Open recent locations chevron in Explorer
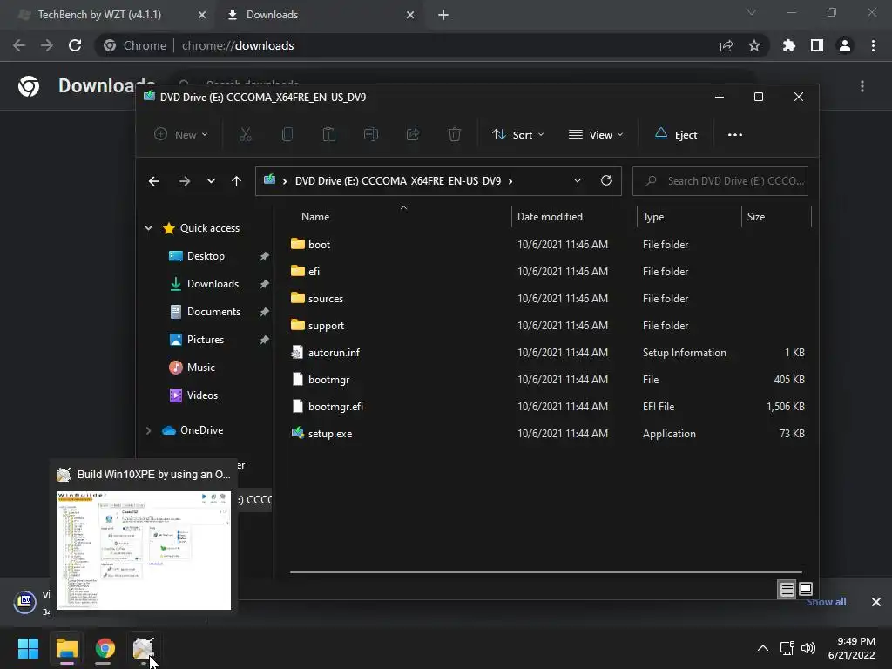This screenshot has width=892, height=669. click(x=211, y=181)
